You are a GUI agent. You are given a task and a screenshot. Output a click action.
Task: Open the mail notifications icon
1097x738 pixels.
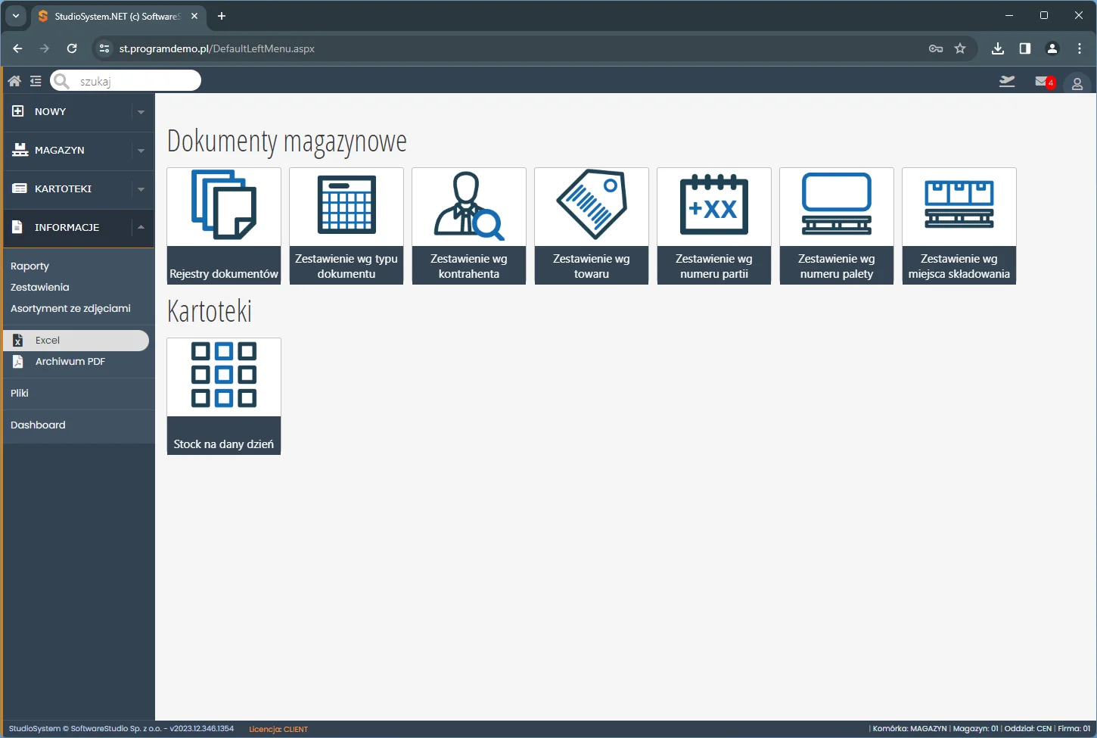pyautogui.click(x=1043, y=82)
